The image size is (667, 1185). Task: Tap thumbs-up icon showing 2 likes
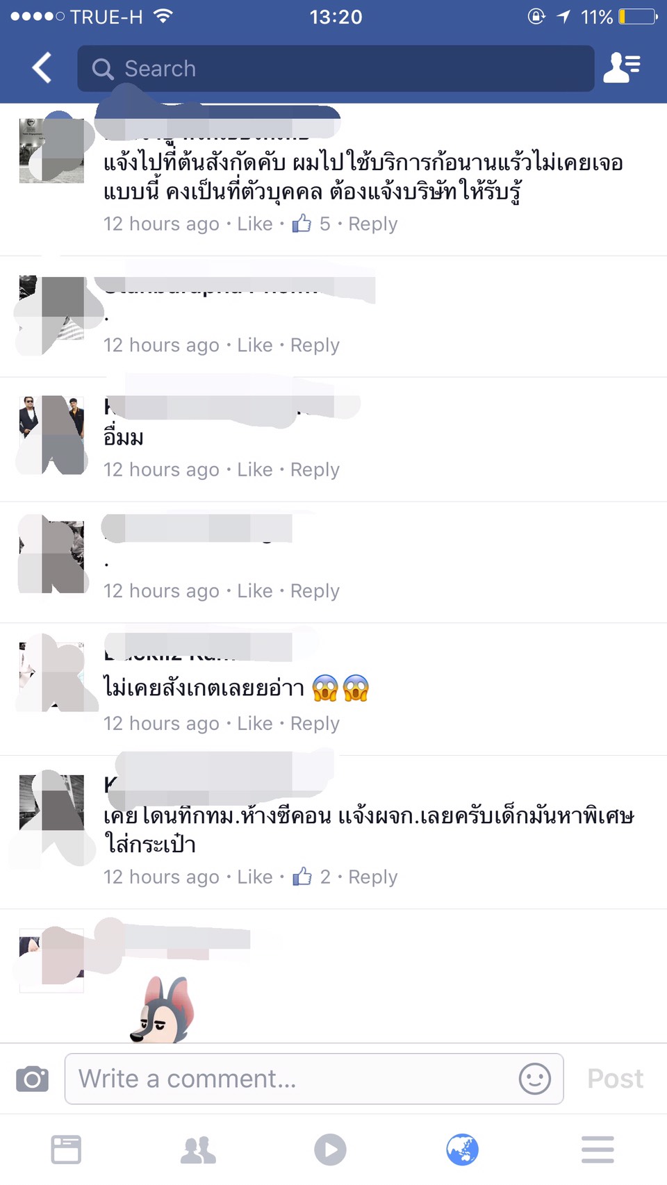pos(302,876)
